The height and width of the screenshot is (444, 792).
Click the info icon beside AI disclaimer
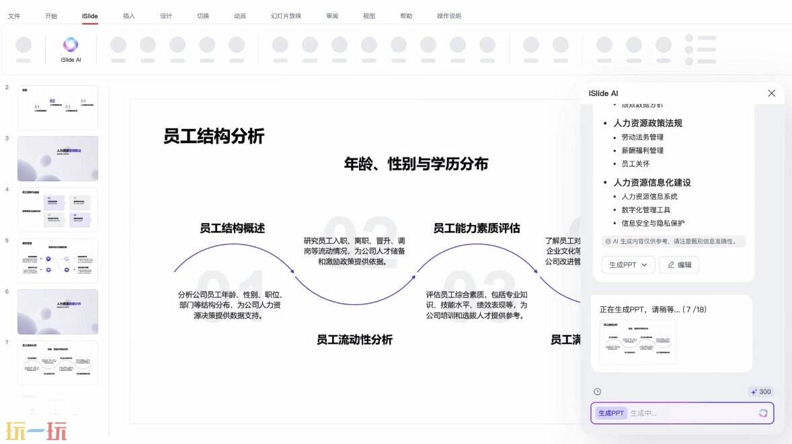coord(608,241)
